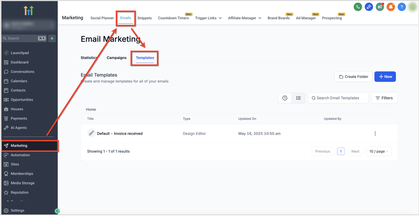Click the blue sparkle AI assistant icon
Viewport: 419px width, 216px height.
click(369, 7)
